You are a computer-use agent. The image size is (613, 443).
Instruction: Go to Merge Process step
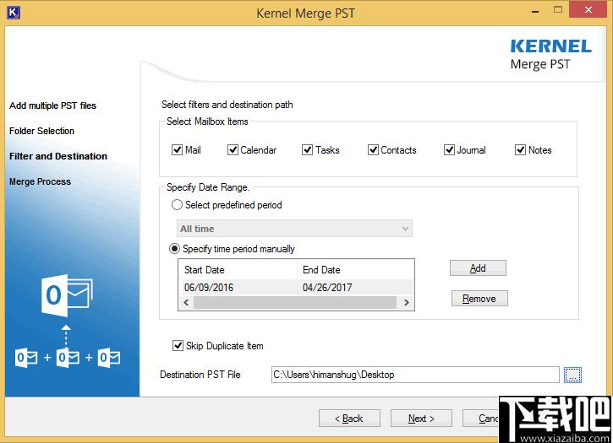coord(41,181)
